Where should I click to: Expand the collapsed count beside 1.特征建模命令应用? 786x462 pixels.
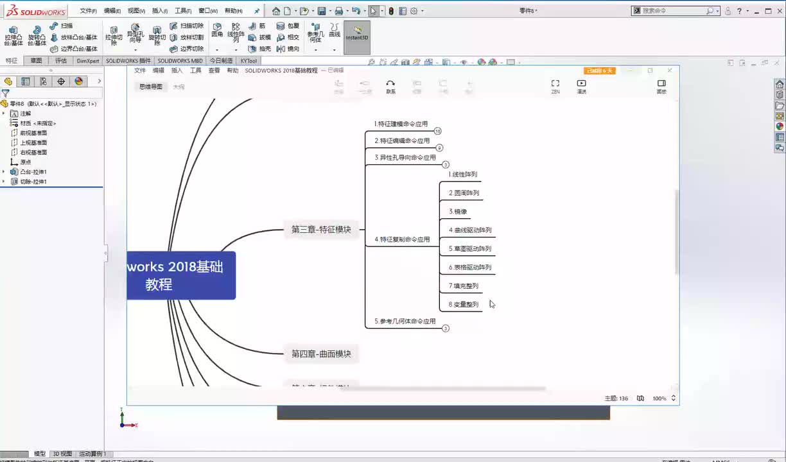tap(437, 131)
